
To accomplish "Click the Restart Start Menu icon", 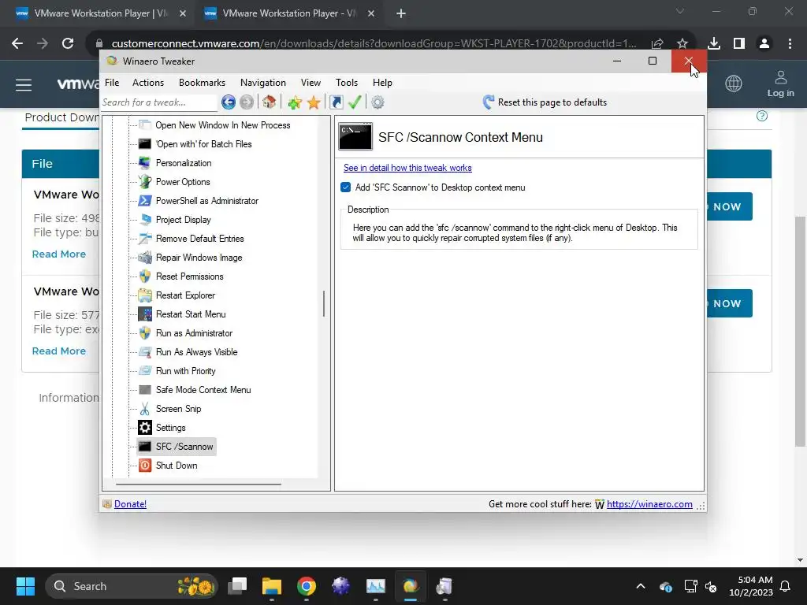I will (145, 314).
